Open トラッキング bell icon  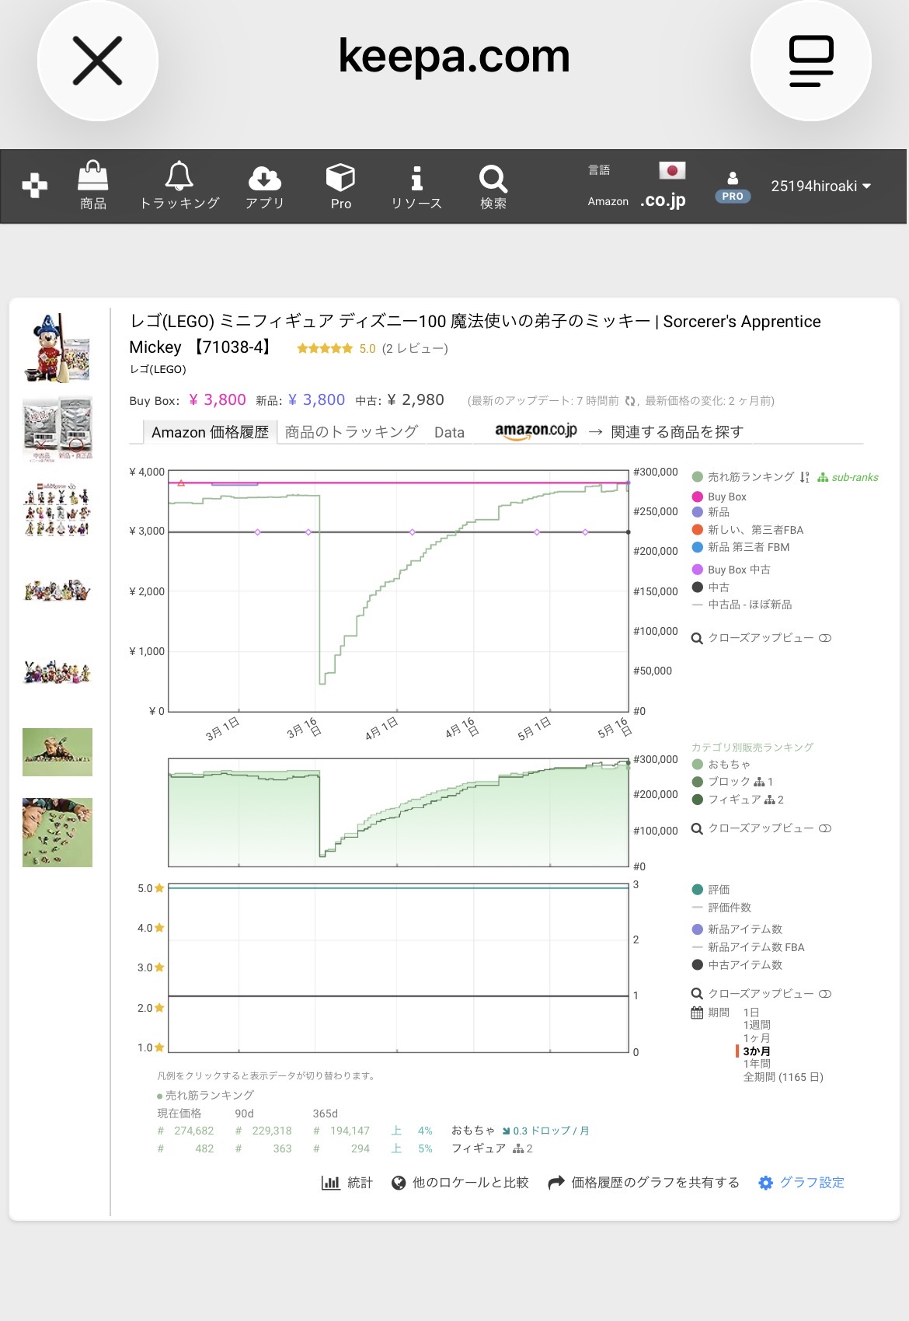[179, 186]
